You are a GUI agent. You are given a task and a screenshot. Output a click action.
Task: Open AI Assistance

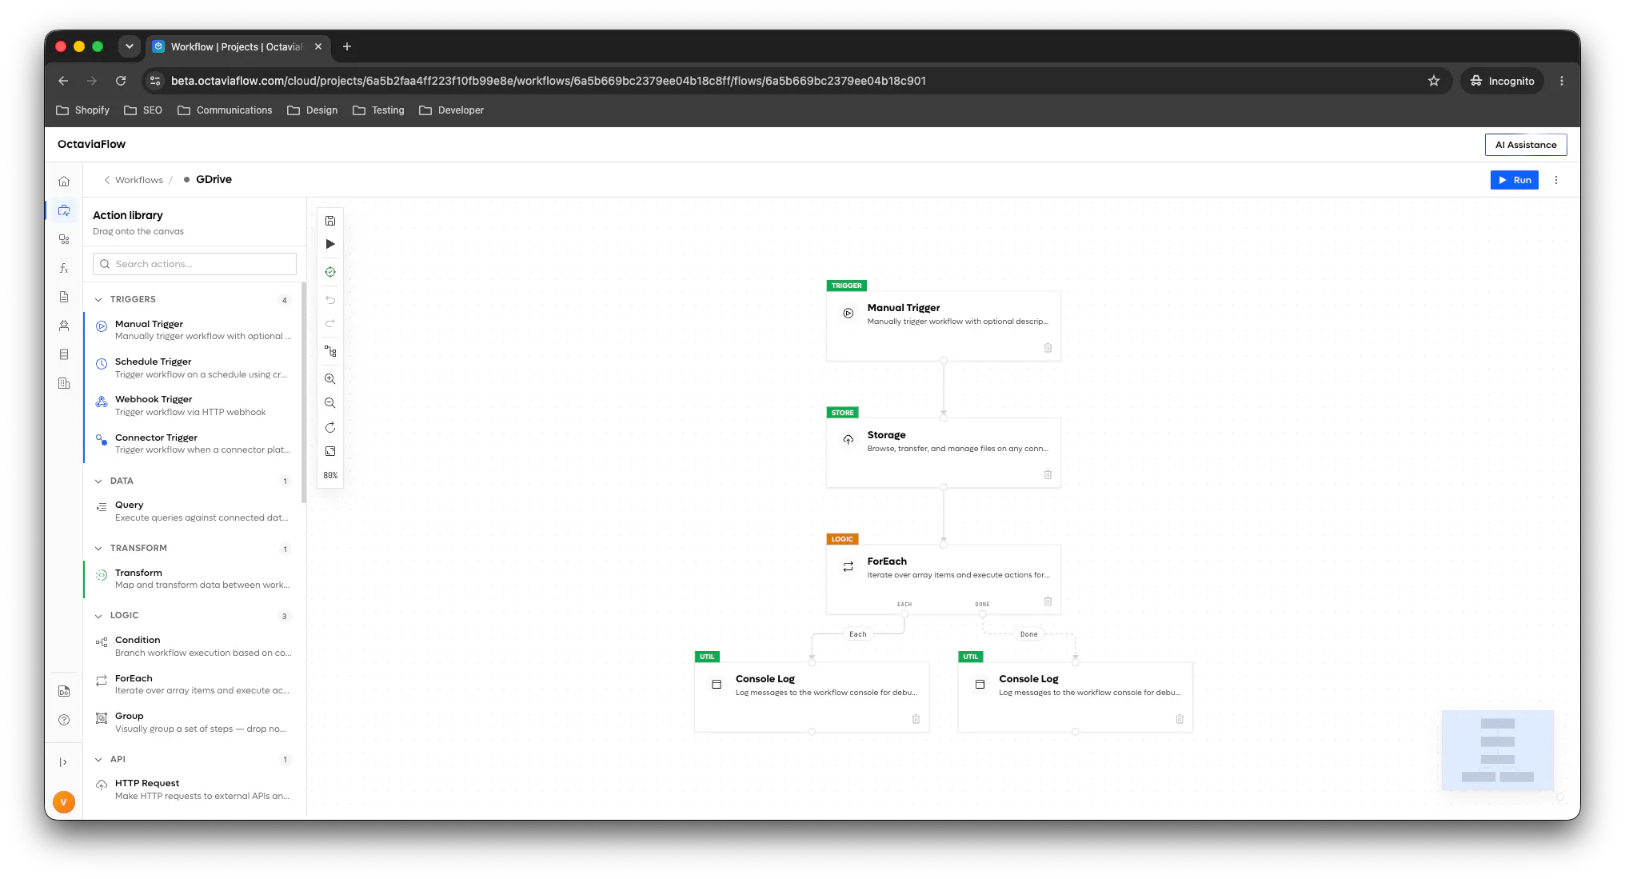click(1526, 145)
